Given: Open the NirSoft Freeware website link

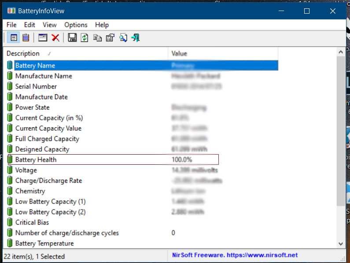Looking at the screenshot, I should click(x=235, y=255).
